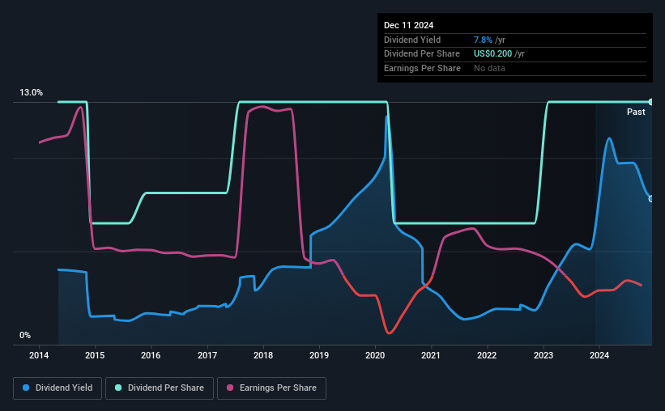665x411 pixels.
Task: Click the US$0.200 dividend per share value
Action: (x=492, y=54)
